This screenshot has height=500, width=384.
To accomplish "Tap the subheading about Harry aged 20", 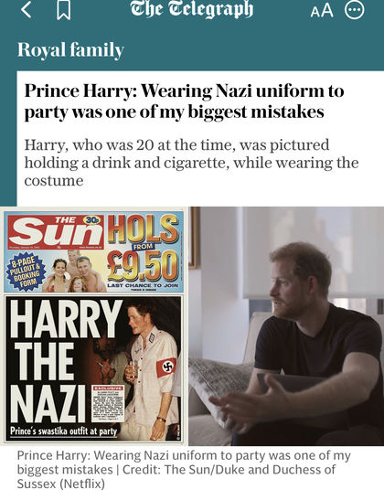I will tap(191, 163).
